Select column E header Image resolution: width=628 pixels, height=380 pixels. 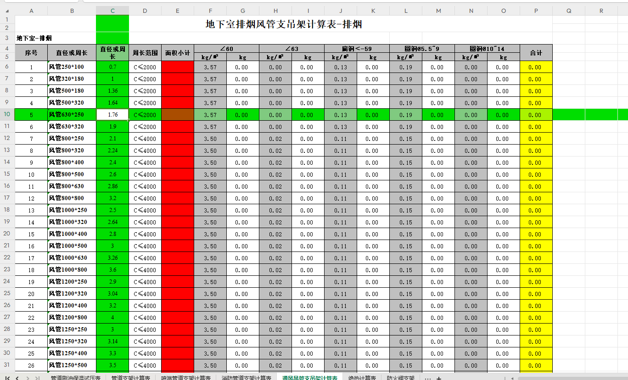click(178, 11)
